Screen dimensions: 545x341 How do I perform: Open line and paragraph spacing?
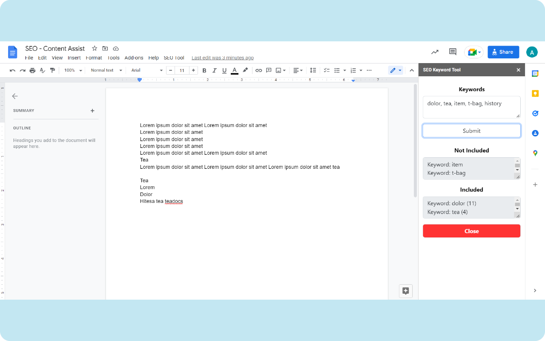tap(313, 70)
